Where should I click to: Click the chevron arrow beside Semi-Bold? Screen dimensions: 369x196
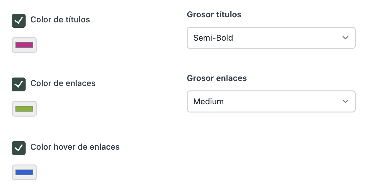point(345,38)
